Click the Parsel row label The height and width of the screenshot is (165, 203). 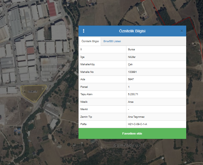pos(84,87)
